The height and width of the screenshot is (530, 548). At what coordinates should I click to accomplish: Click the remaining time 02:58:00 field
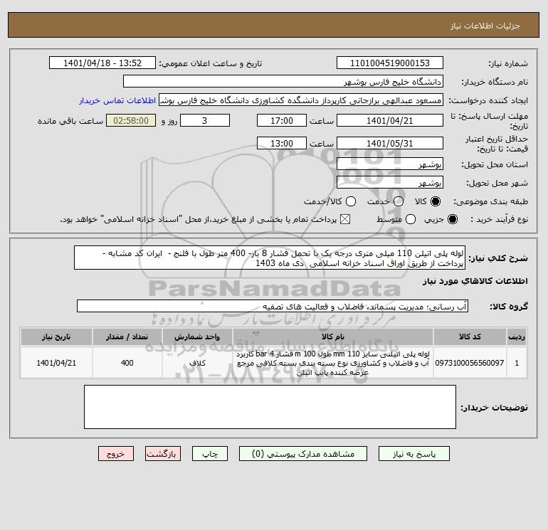131,120
